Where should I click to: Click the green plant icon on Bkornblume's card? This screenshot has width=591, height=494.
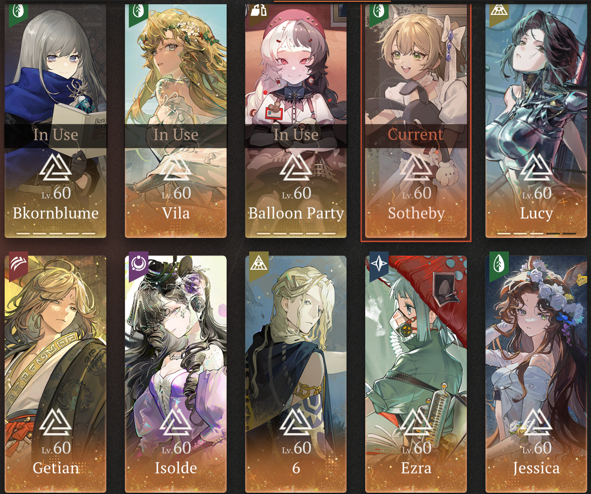(18, 11)
